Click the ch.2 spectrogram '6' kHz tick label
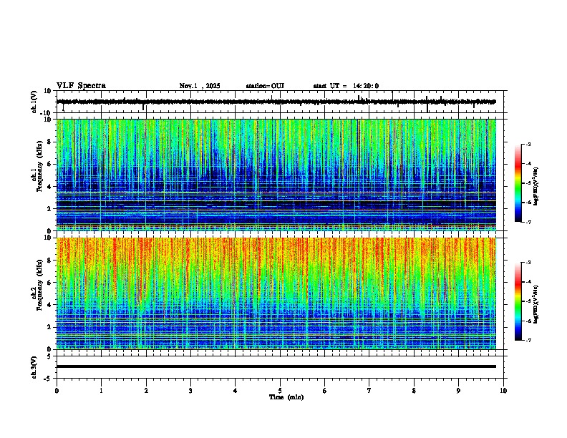This screenshot has width=567, height=438. 49,283
